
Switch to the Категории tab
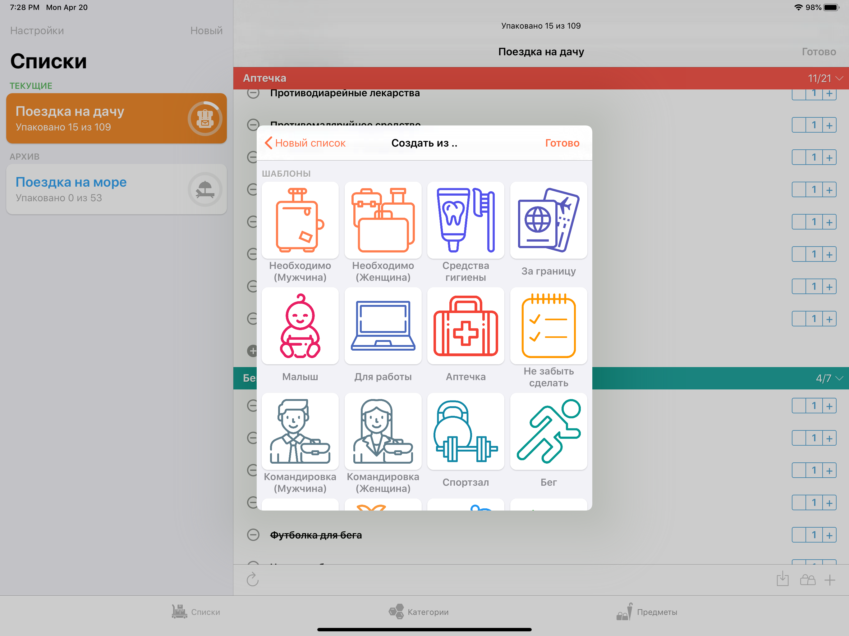pos(418,612)
